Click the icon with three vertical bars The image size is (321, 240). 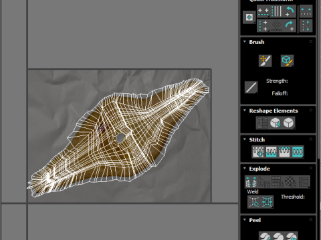click(277, 11)
